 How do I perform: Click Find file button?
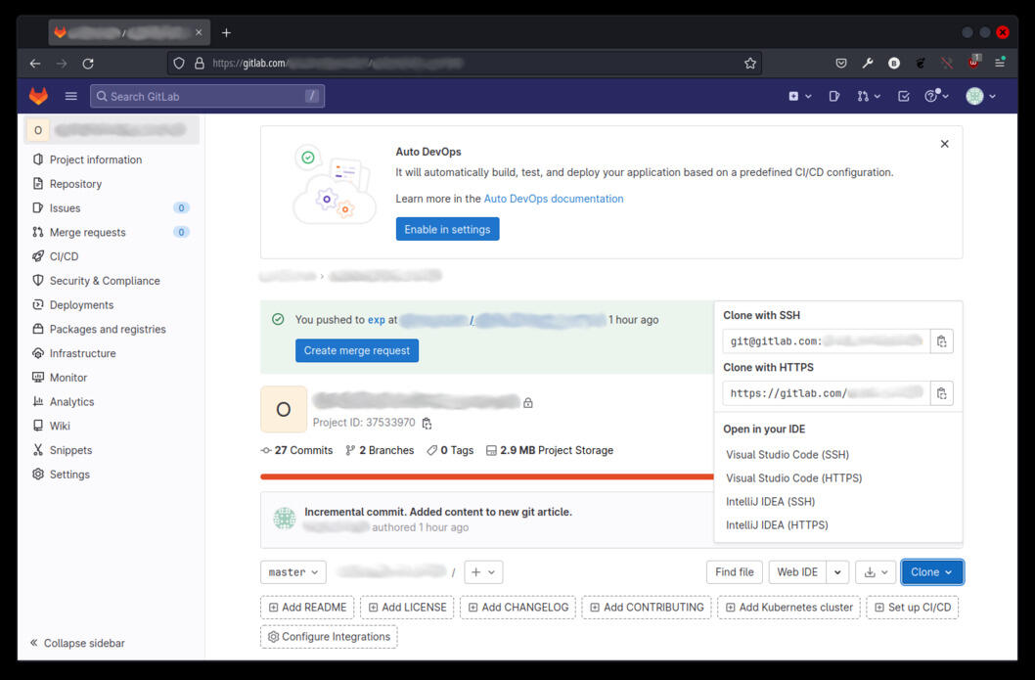(x=734, y=572)
